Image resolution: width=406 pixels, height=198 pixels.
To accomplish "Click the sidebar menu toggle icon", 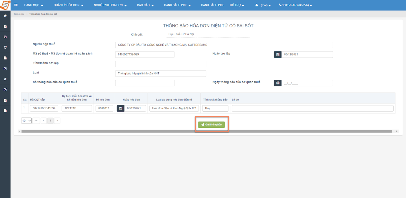I will point(16,5).
